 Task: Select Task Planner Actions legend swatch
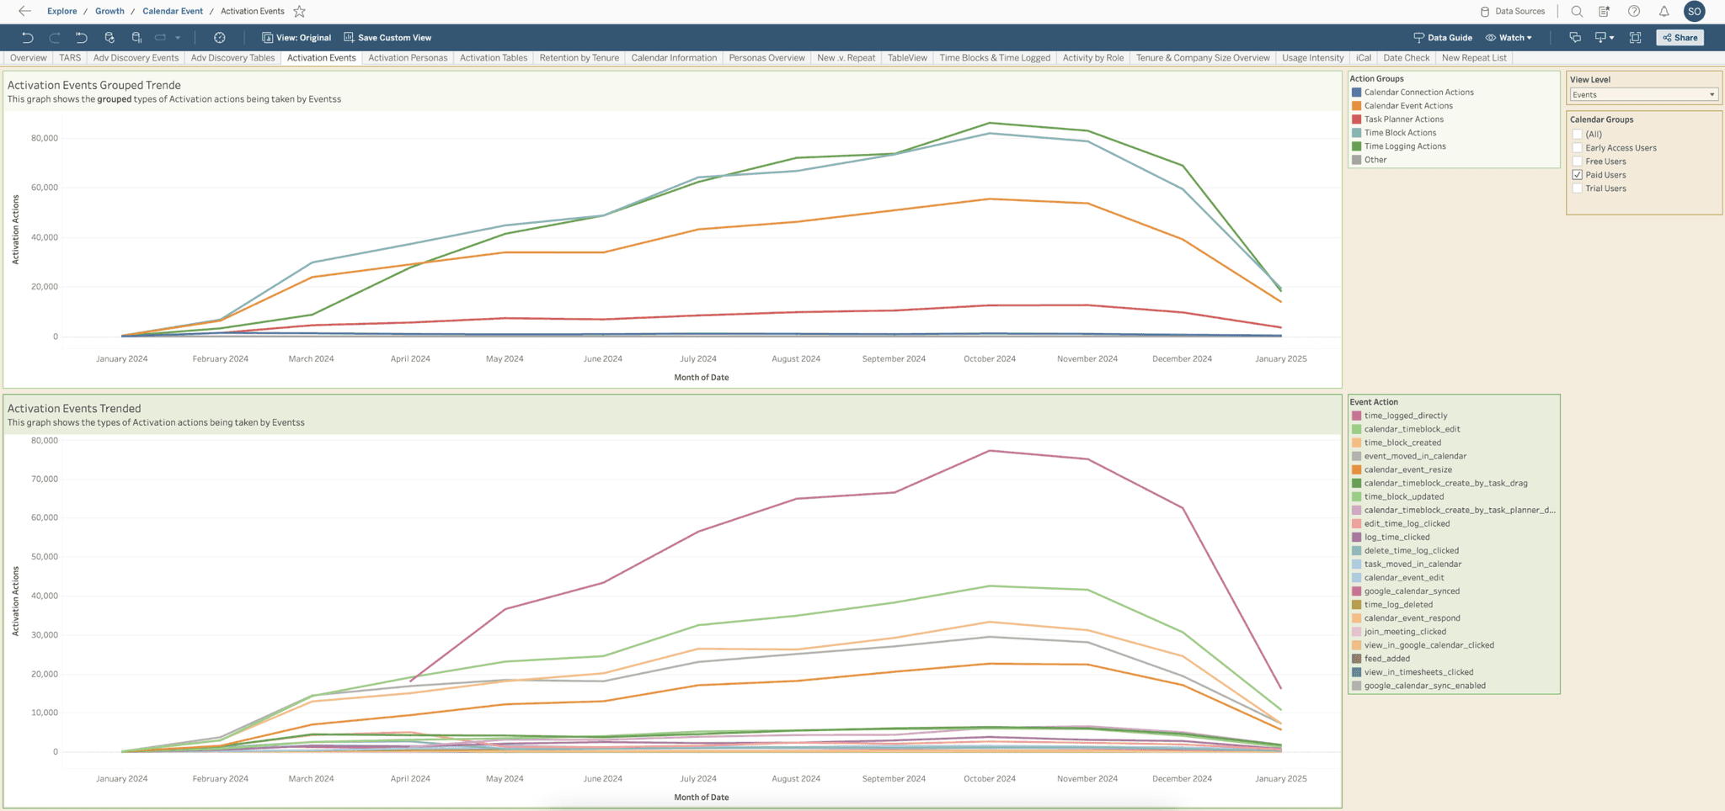click(x=1356, y=119)
